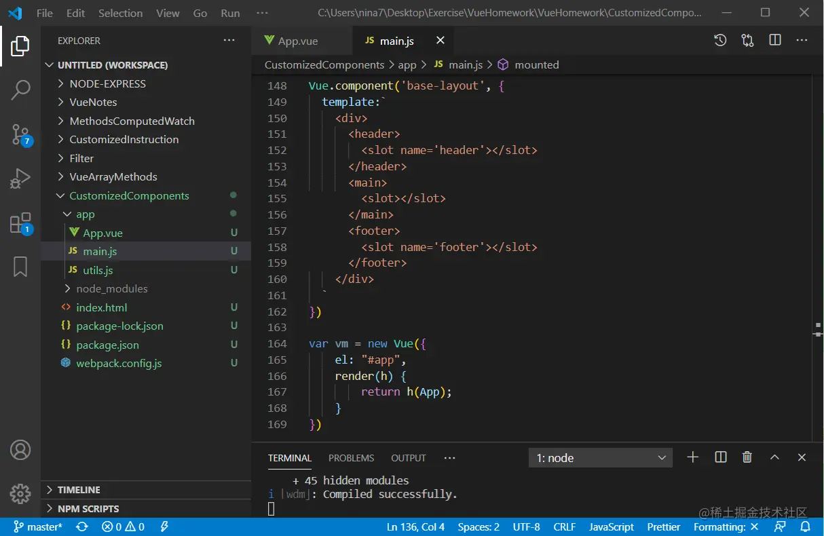Open the Accounts icon in activity bar
Screen dimensions: 824x536
[x=20, y=450]
